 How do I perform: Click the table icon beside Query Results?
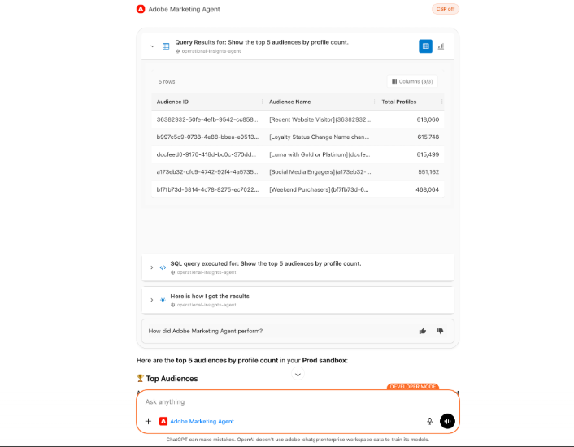coord(166,46)
